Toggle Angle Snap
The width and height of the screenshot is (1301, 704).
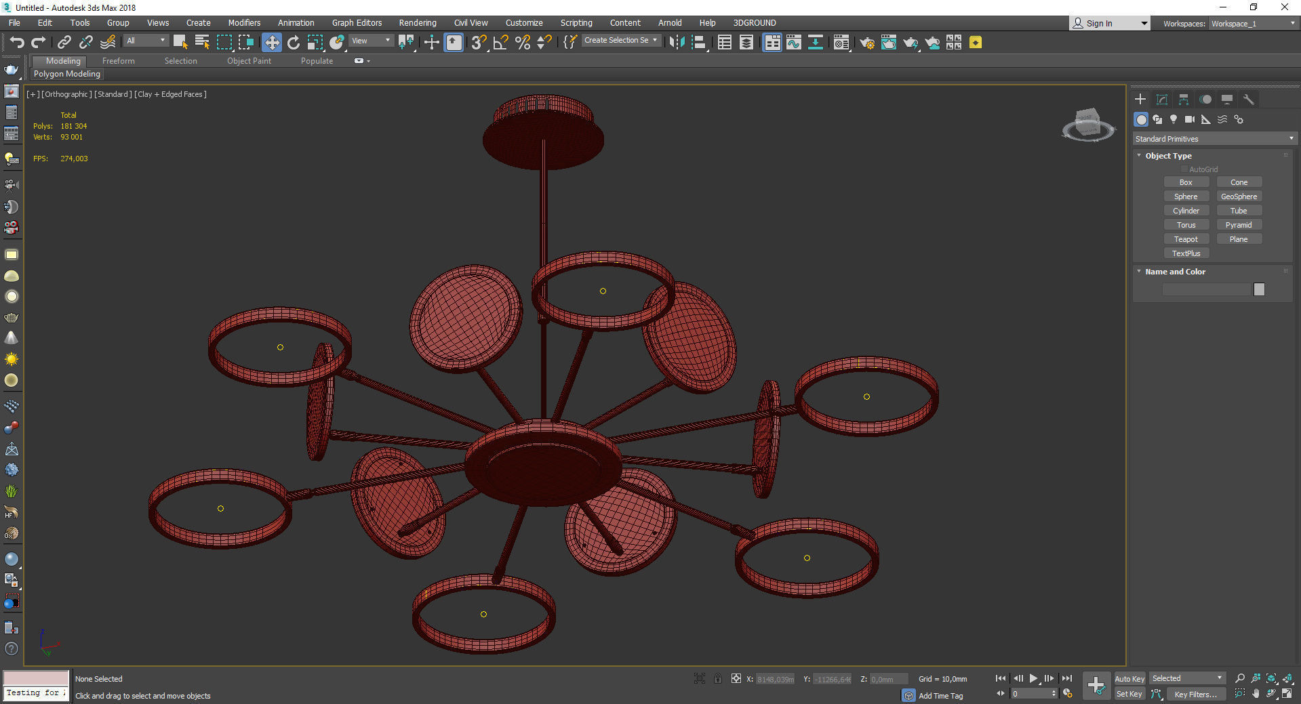point(500,43)
